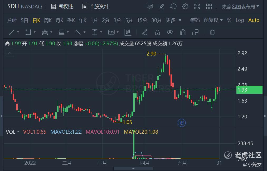Toggle the % percentage scale
The image size is (267, 171).
[229, 21]
